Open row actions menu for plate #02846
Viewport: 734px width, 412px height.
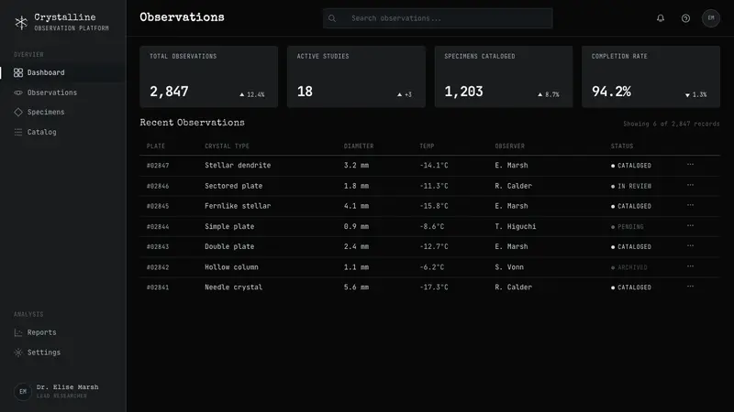coord(691,185)
